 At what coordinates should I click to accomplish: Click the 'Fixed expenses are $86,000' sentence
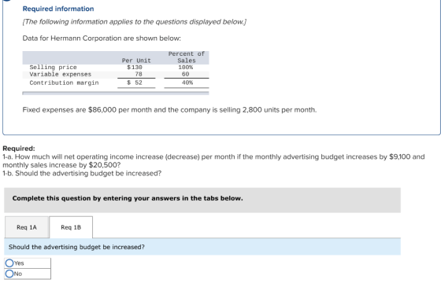169,110
